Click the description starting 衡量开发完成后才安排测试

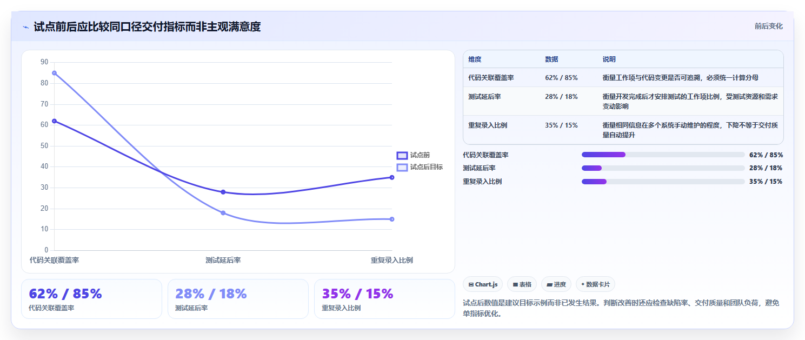coord(690,102)
